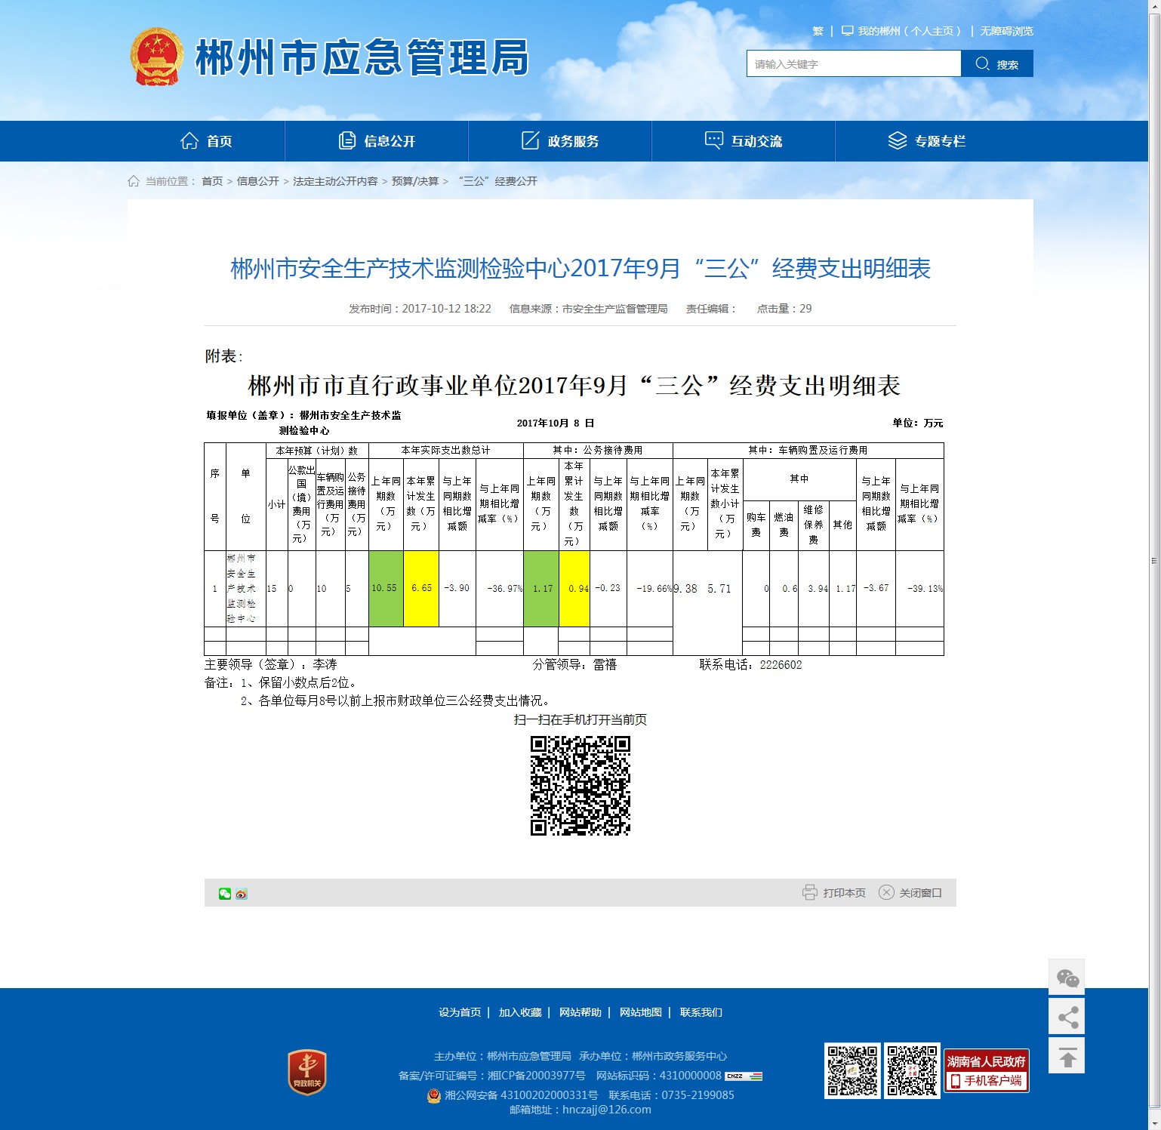The image size is (1161, 1130).
Task: Click the printer icon
Action: point(810,892)
